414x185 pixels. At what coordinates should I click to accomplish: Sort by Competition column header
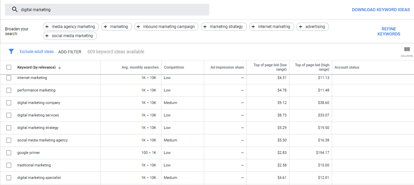[x=174, y=68]
